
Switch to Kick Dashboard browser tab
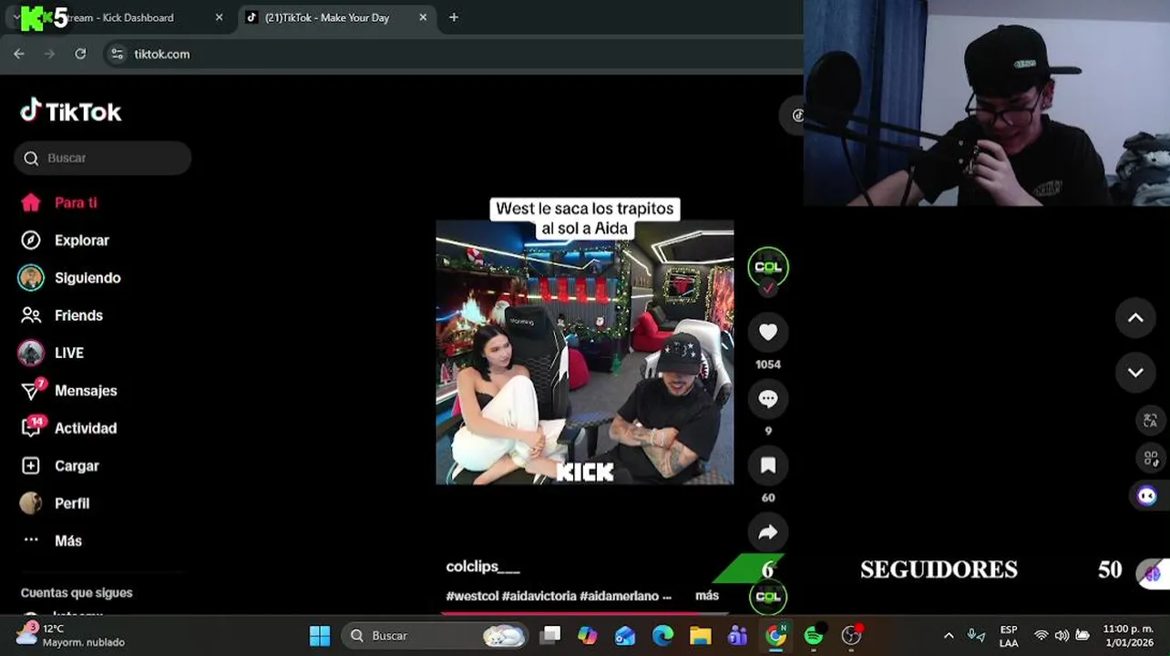click(118, 17)
